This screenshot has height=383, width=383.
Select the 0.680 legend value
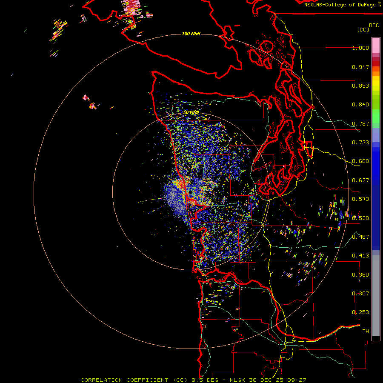point(360,161)
